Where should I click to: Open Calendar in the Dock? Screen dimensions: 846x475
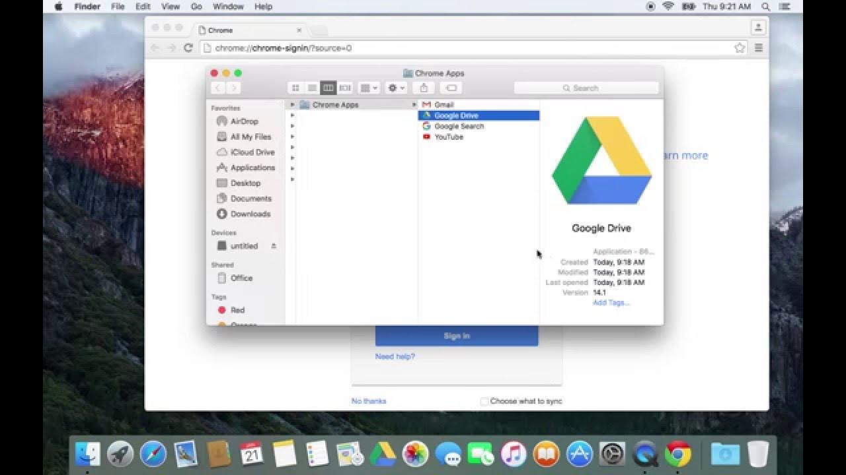(251, 454)
